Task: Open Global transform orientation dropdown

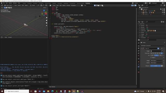Action: pyautogui.click(x=33, y=5)
